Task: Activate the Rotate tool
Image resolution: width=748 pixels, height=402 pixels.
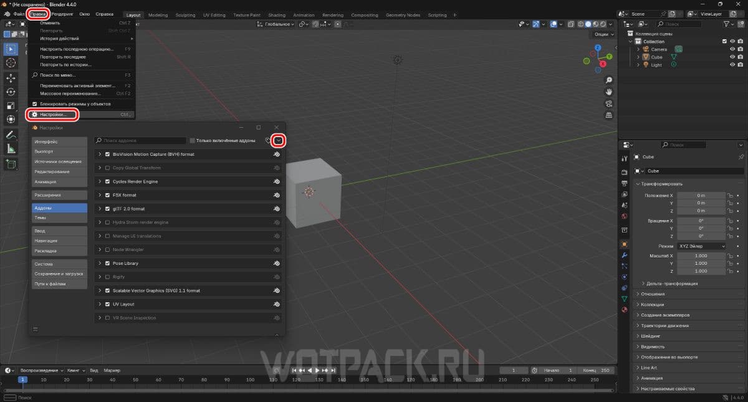Action: [11, 92]
